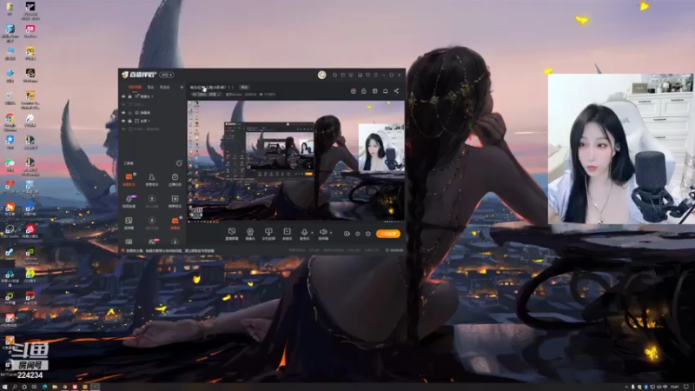Open the layout grid icon above the preview

[374, 91]
